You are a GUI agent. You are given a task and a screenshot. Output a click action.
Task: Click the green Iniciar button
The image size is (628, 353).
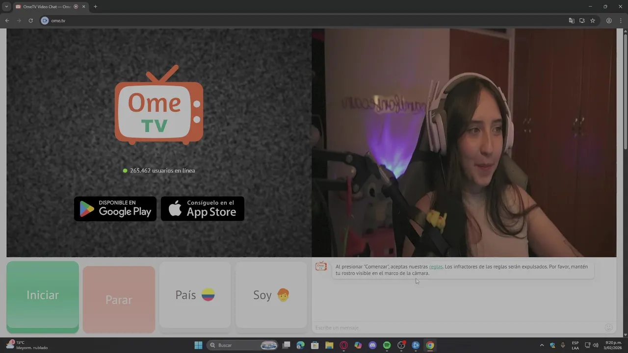[x=43, y=297]
